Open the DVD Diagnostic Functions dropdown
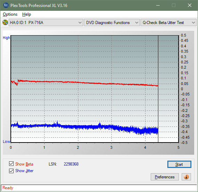 pos(112,23)
